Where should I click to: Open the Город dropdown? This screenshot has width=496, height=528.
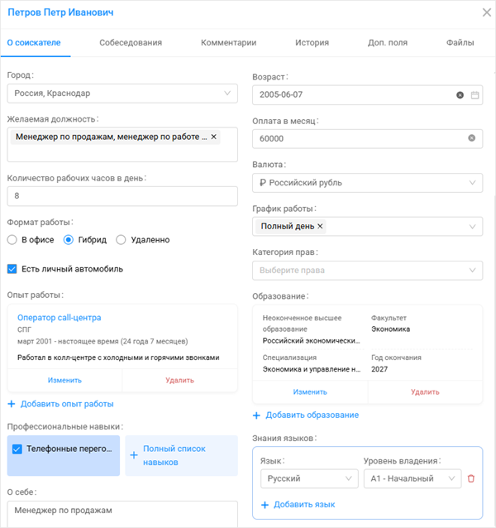pyautogui.click(x=122, y=94)
